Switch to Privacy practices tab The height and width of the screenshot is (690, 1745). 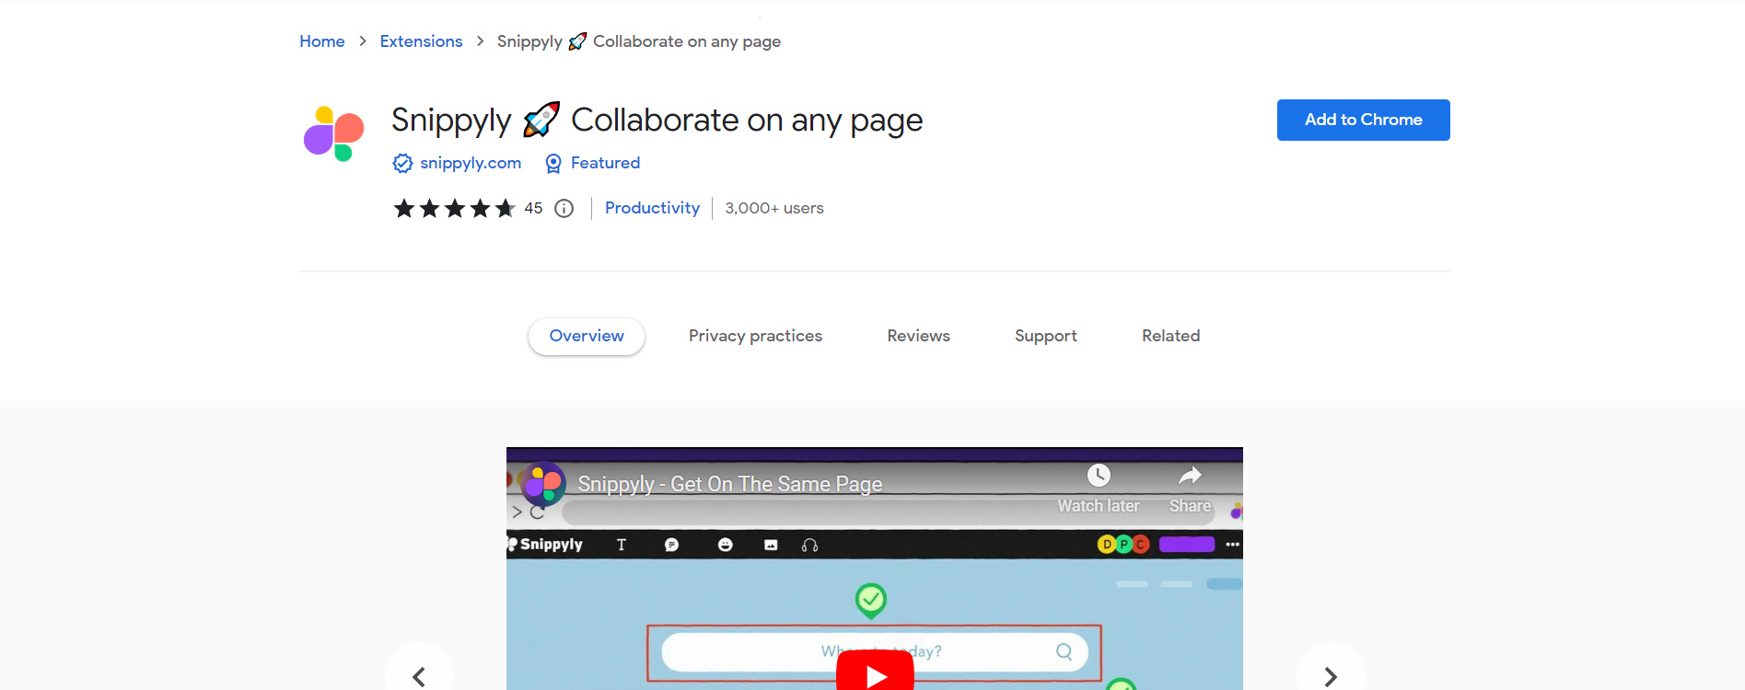click(x=755, y=336)
